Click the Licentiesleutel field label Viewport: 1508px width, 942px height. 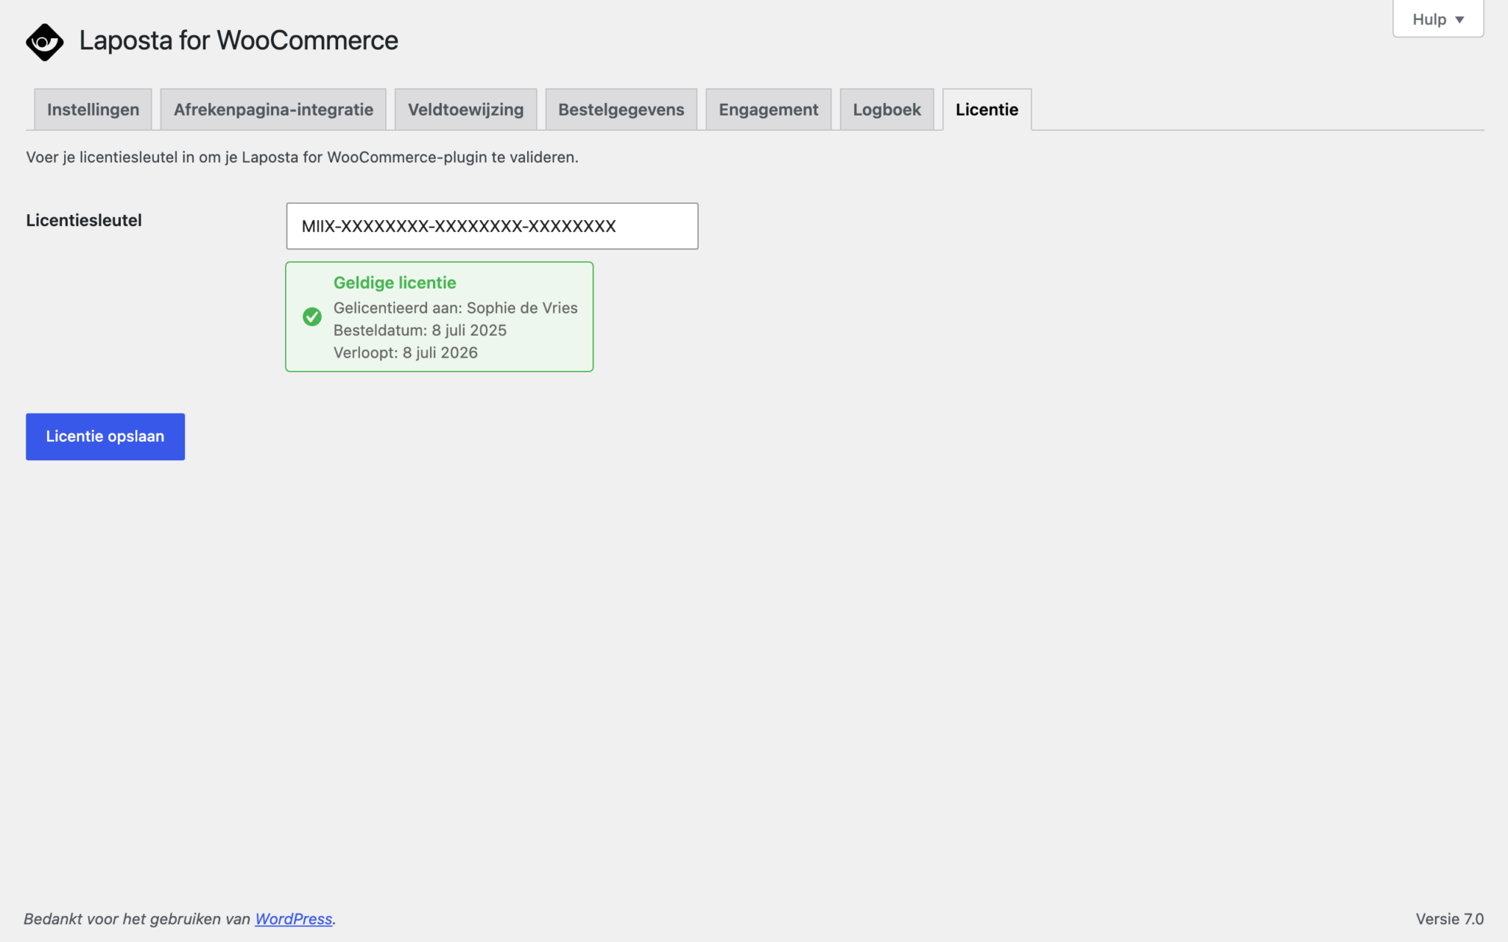coord(84,220)
